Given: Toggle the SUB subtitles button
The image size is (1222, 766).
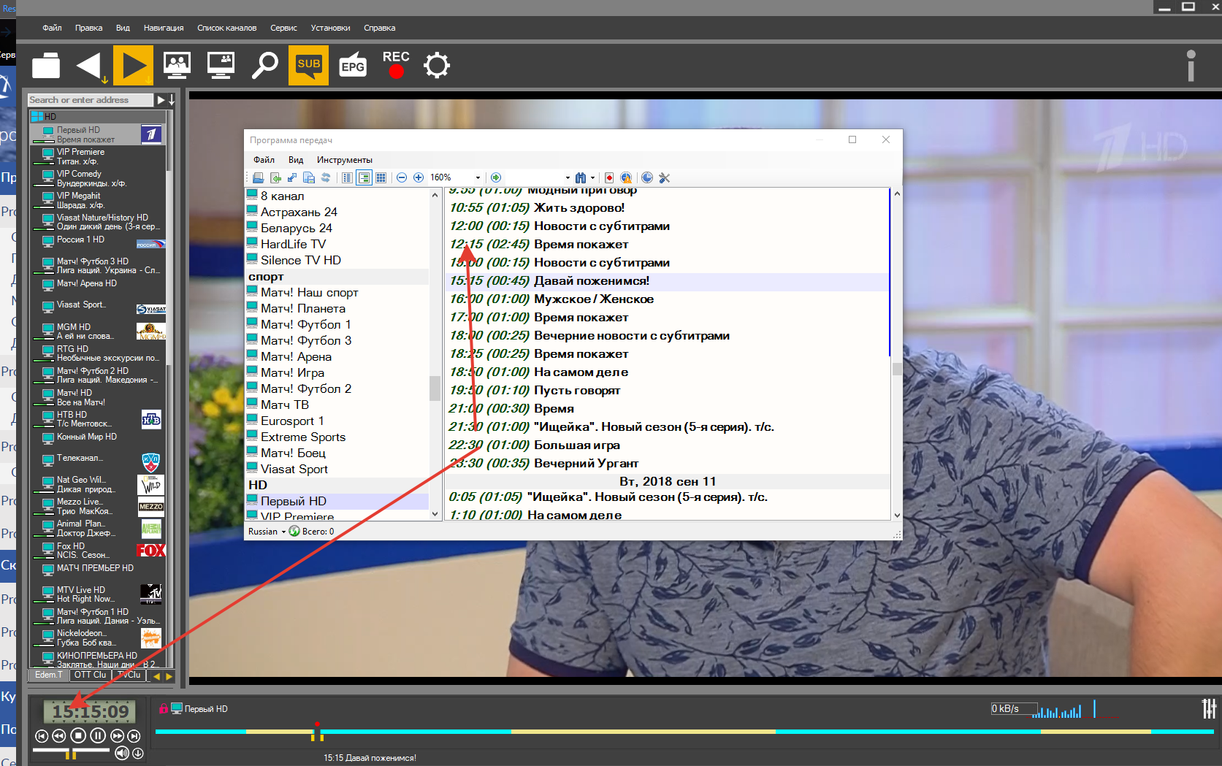Looking at the screenshot, I should point(308,66).
